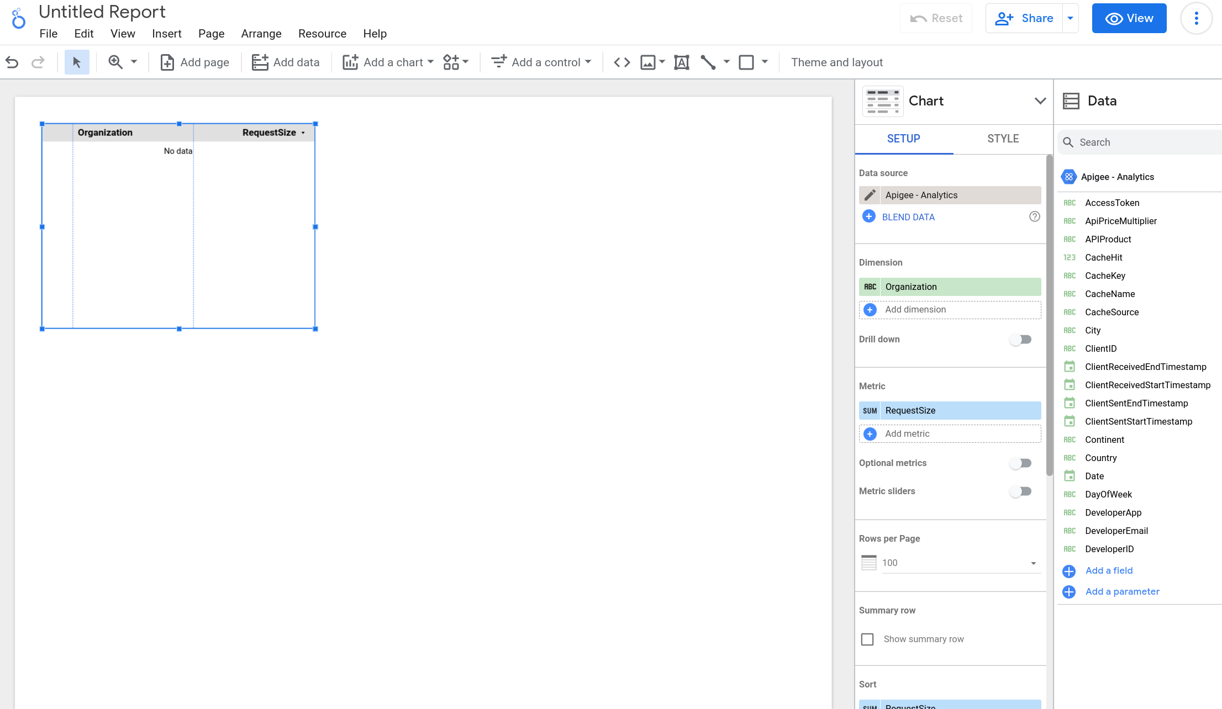
Task: Switch to the STYLE tab
Action: 1003,139
